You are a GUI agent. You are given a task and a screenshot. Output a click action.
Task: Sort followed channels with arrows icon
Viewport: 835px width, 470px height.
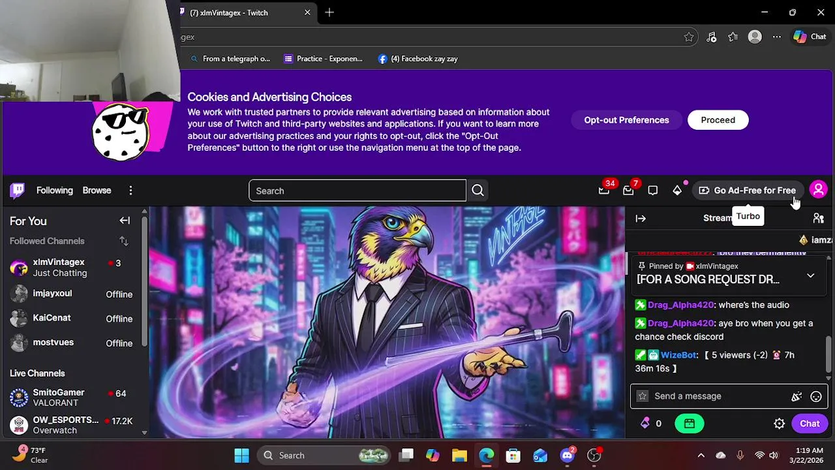pos(124,241)
